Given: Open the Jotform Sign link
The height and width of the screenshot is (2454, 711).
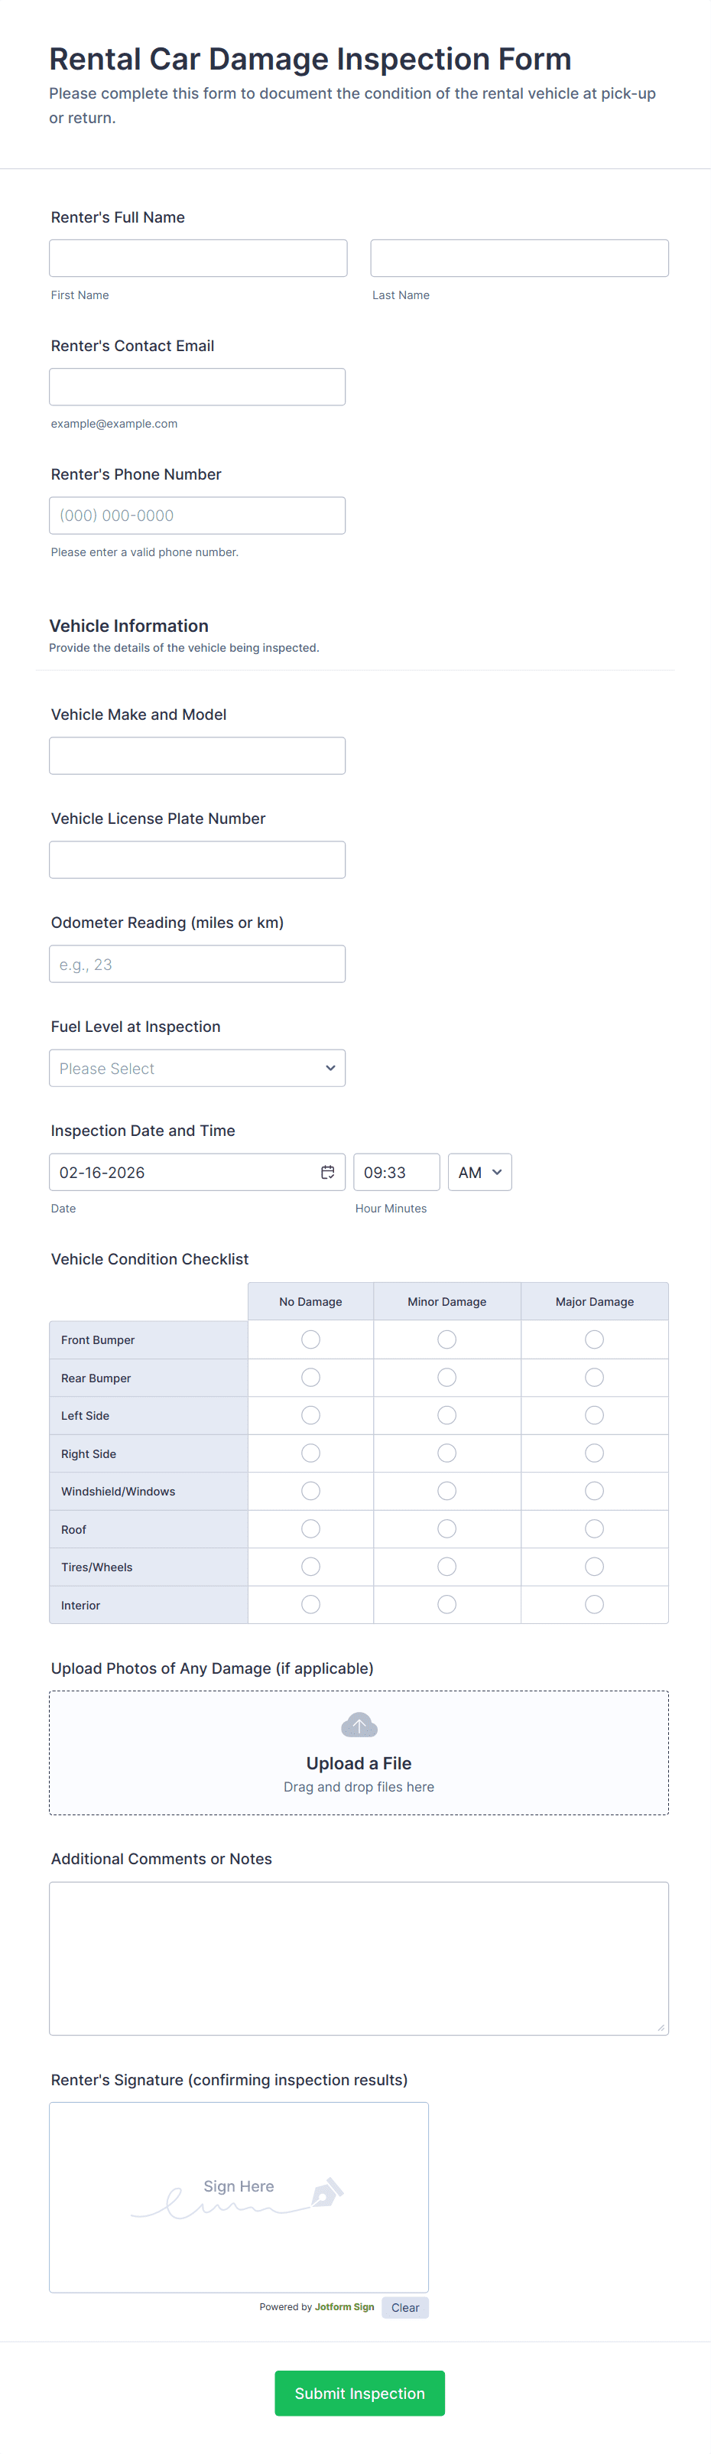Looking at the screenshot, I should click(x=345, y=2307).
